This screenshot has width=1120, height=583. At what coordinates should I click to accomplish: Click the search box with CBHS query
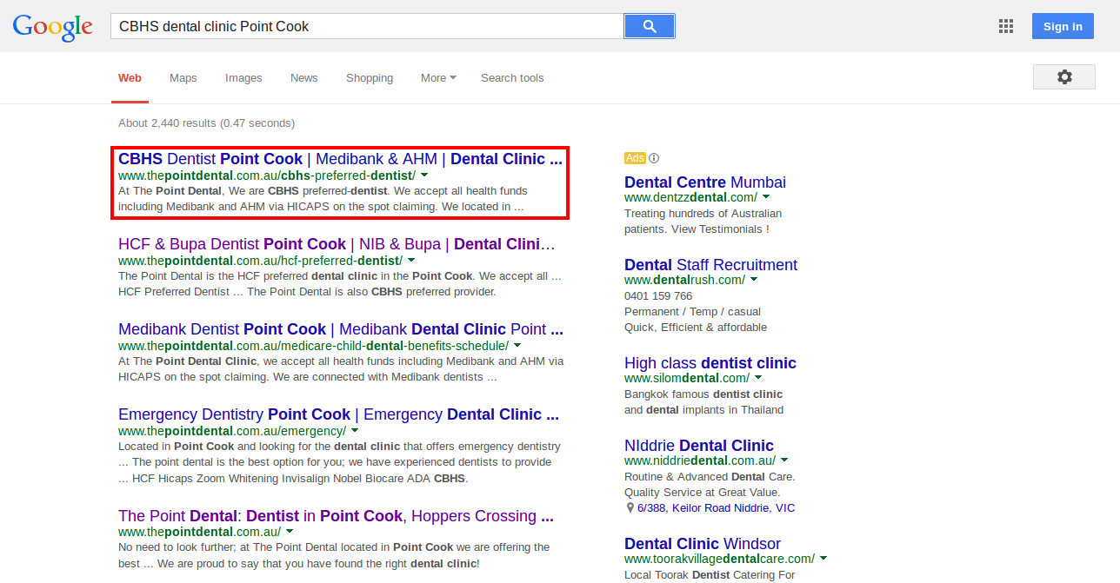(x=367, y=26)
